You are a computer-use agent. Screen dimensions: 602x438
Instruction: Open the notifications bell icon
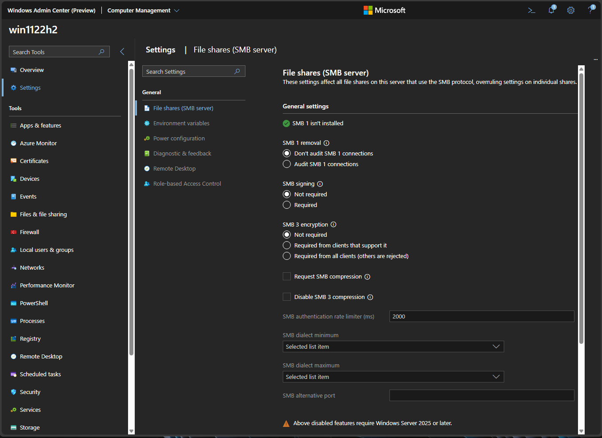coord(551,10)
